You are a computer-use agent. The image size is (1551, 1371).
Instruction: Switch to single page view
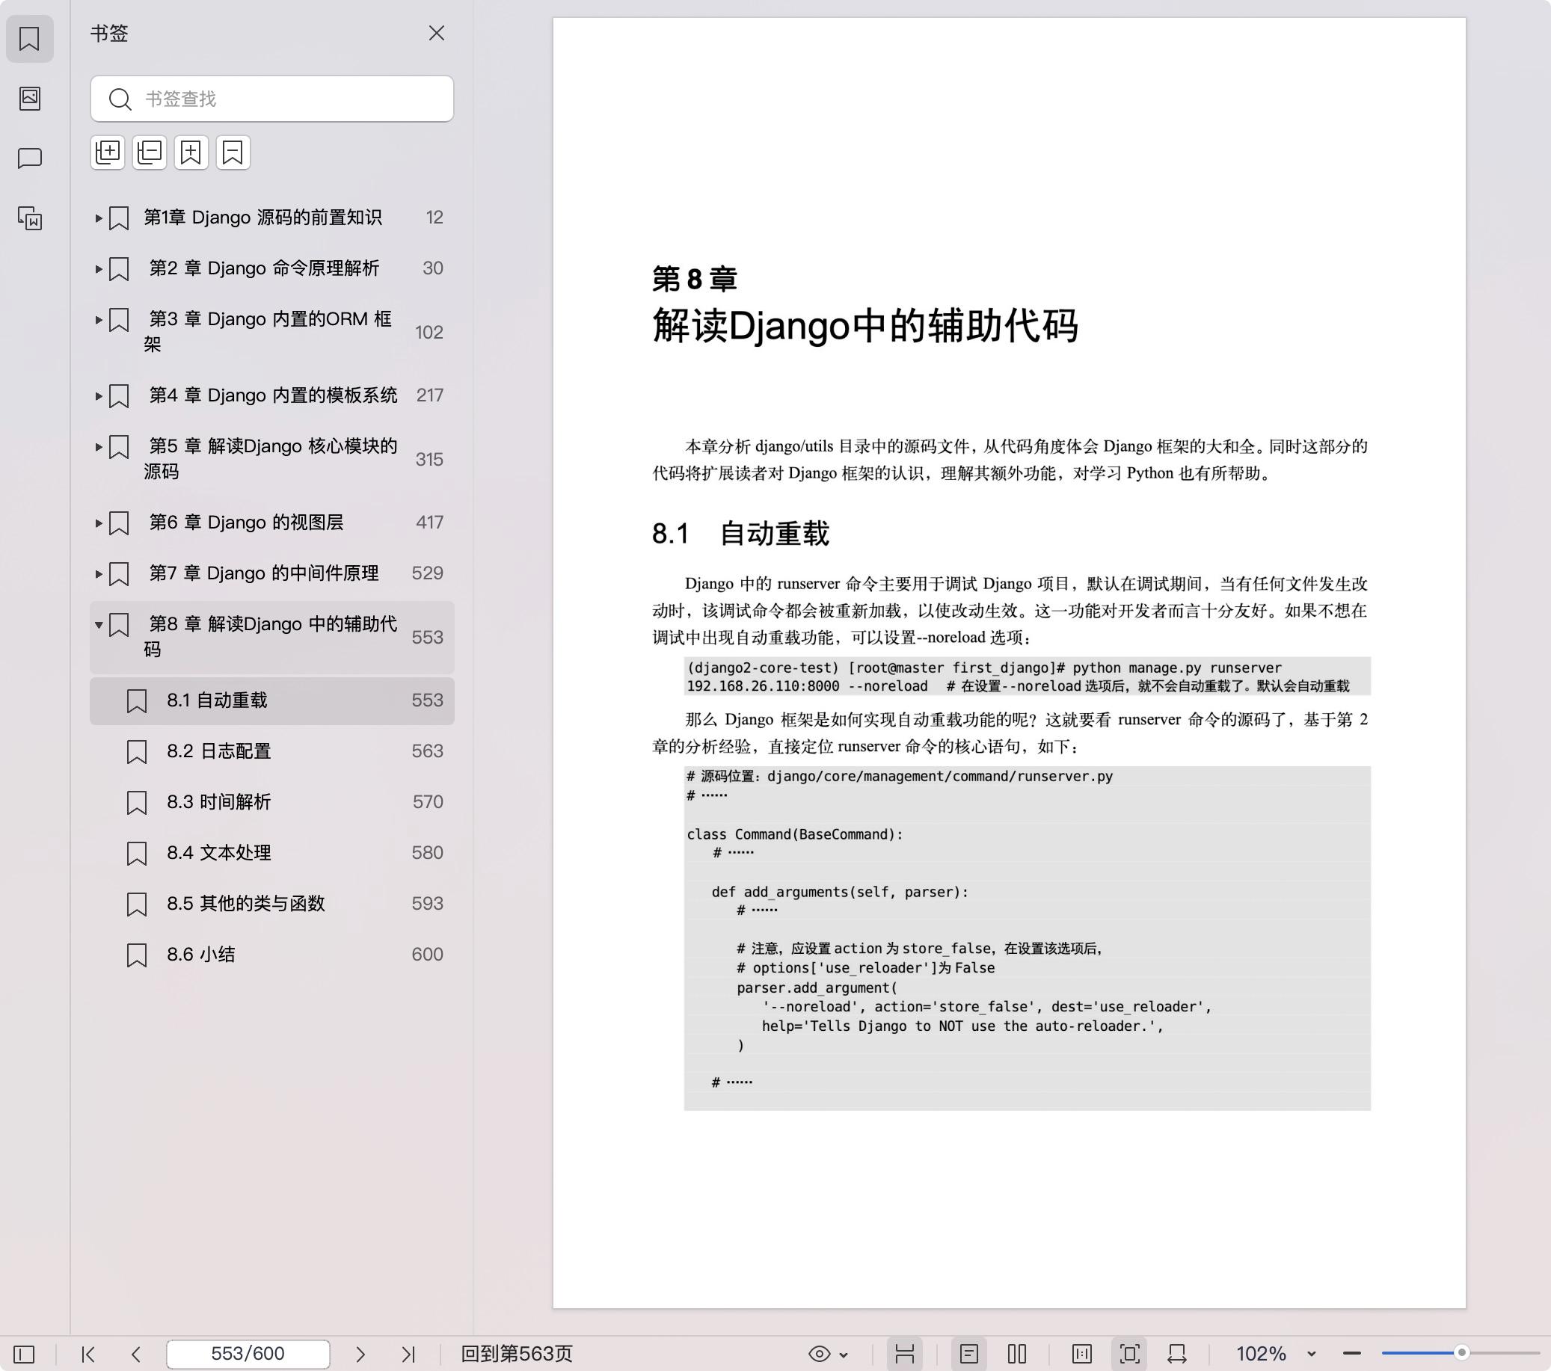tap(969, 1354)
